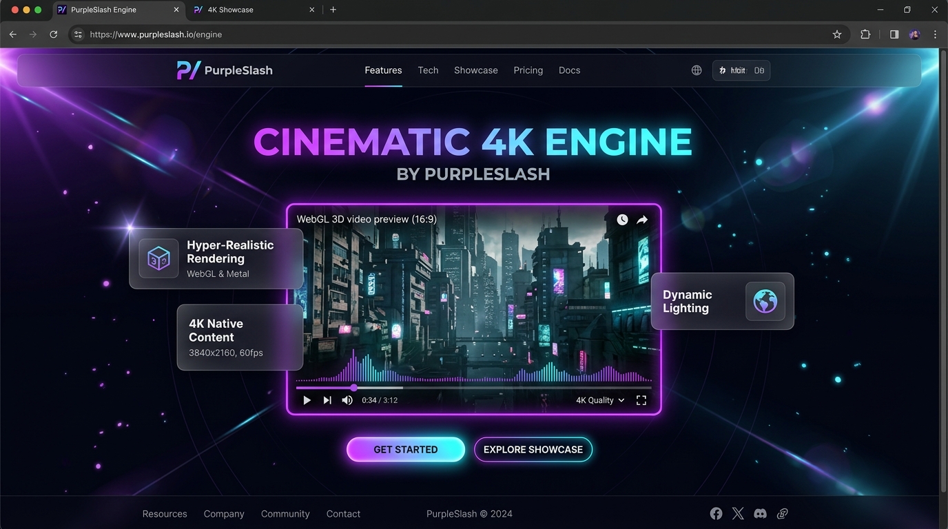
Task: Click the "WebGL & Metal" text
Action: point(218,273)
